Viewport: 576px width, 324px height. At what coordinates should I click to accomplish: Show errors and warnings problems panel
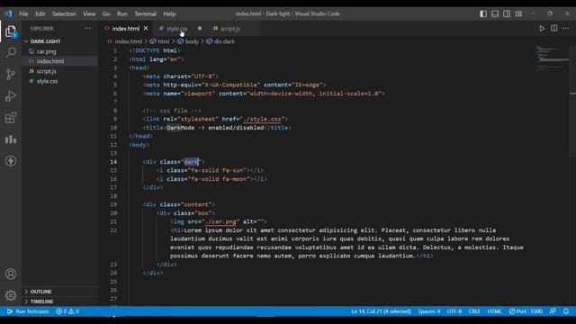click(x=67, y=311)
